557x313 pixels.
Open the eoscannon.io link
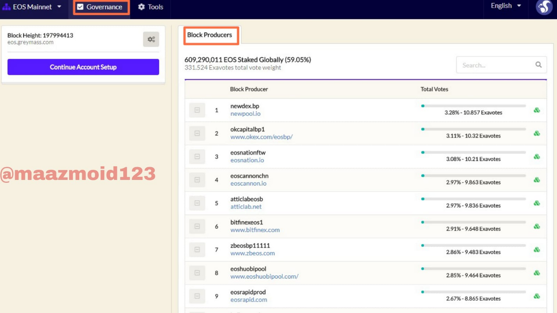(x=248, y=183)
